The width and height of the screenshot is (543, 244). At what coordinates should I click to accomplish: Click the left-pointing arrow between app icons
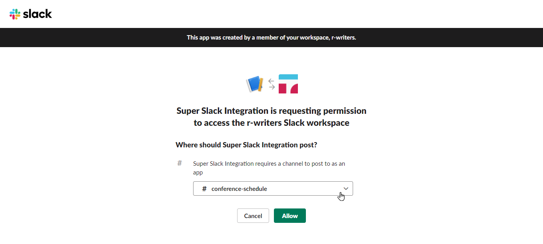click(271, 81)
